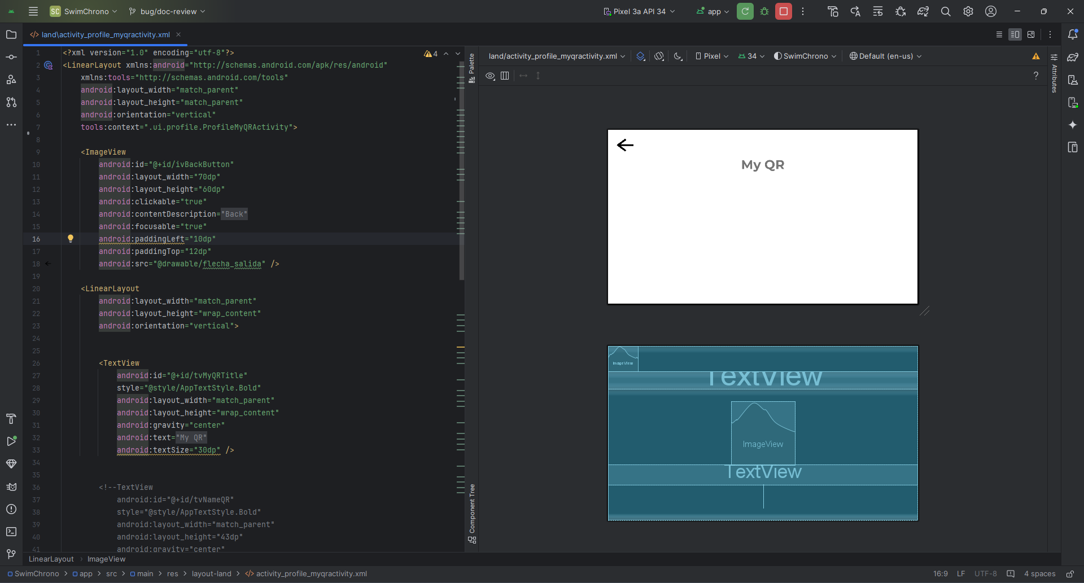Open the Problems tool window
Screen dimensions: 1084x583
click(x=11, y=509)
